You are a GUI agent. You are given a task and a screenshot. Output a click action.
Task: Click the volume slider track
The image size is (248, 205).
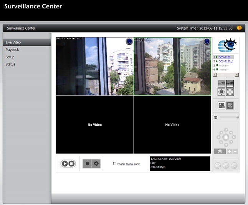click(x=229, y=117)
